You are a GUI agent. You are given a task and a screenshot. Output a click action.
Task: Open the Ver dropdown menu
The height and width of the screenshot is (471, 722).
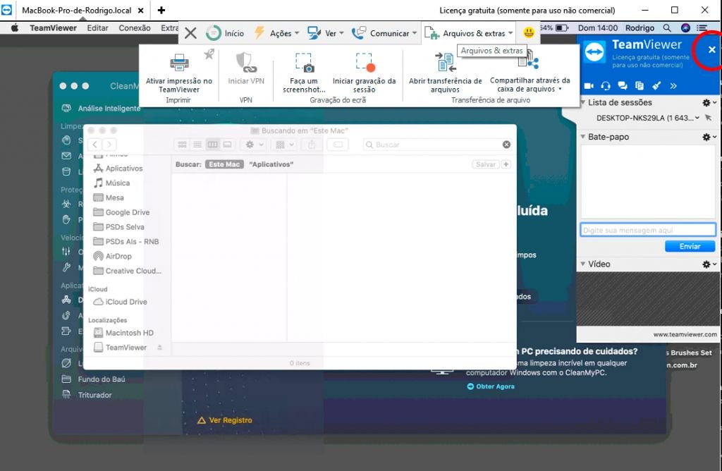(326, 33)
